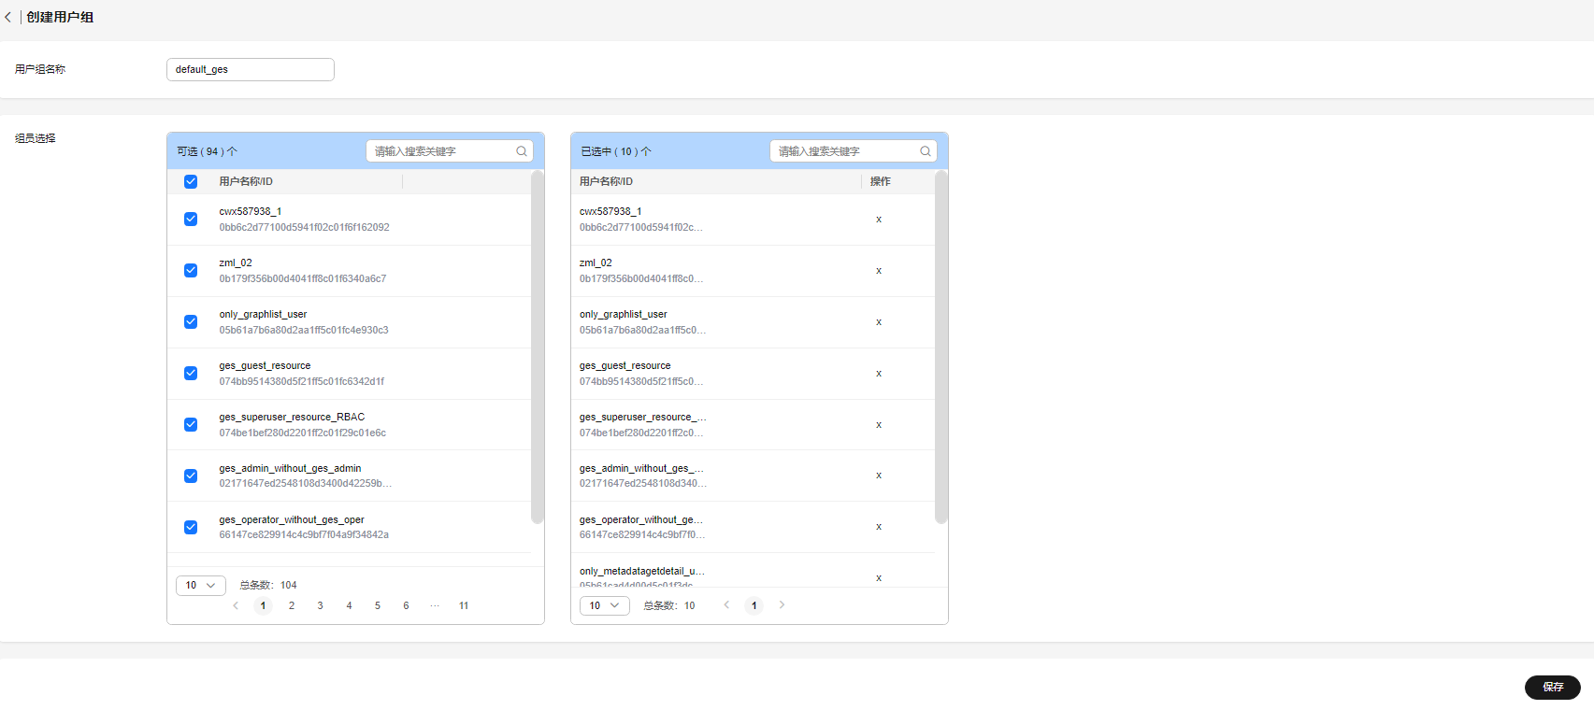The image size is (1594, 710).
Task: Click search icon in available users panel
Action: 522,151
